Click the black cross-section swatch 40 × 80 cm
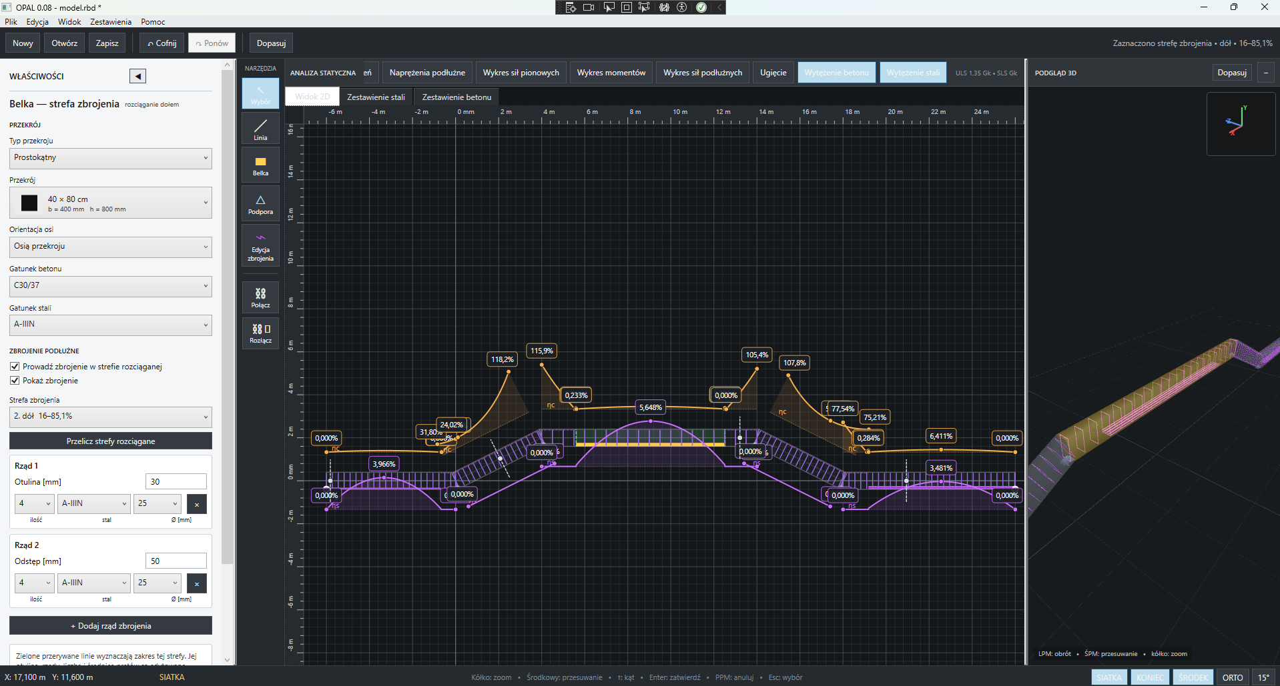This screenshot has width=1280, height=686. [x=29, y=203]
